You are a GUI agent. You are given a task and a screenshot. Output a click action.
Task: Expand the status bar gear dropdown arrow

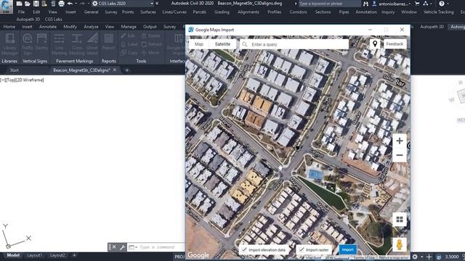421,257
